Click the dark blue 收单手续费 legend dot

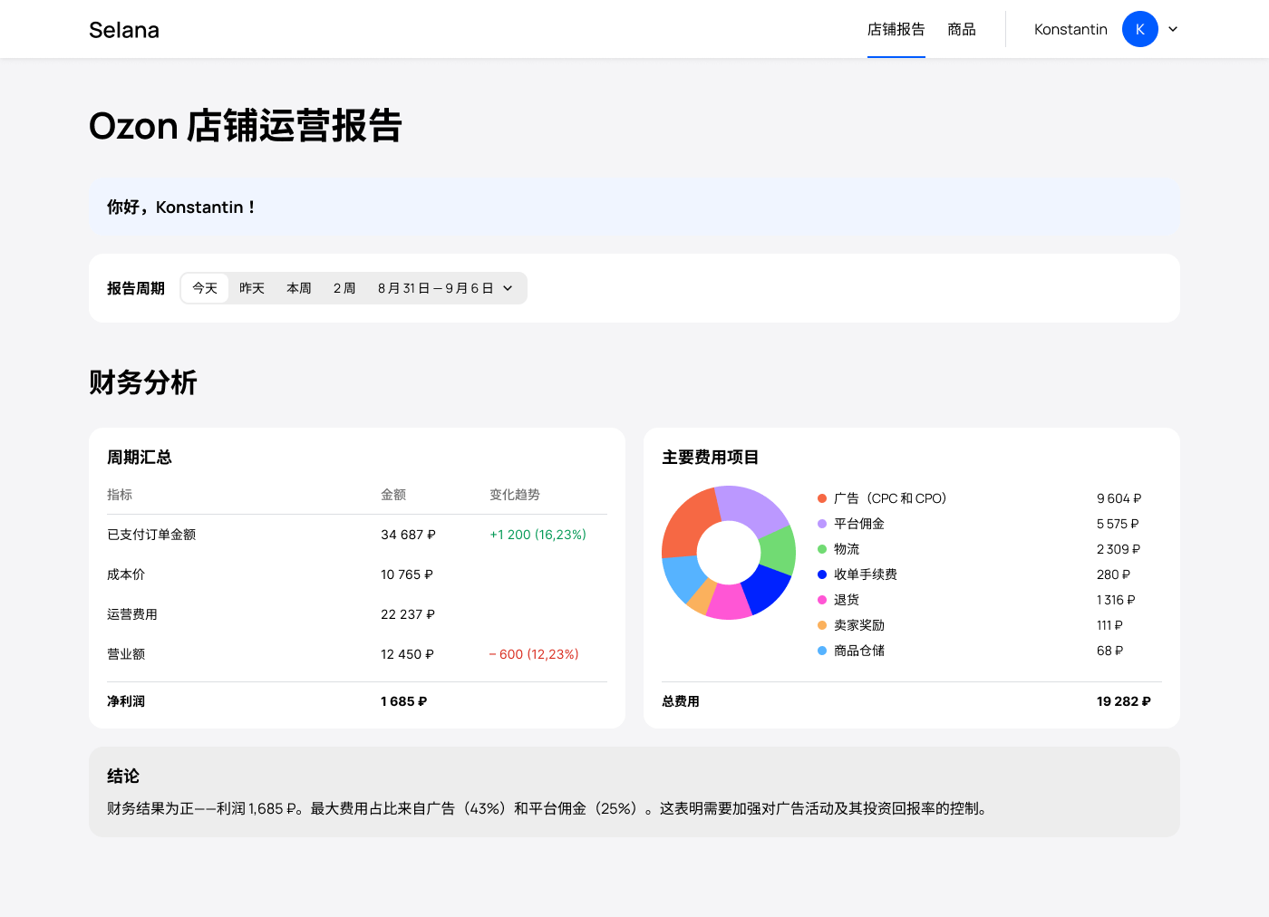click(822, 574)
